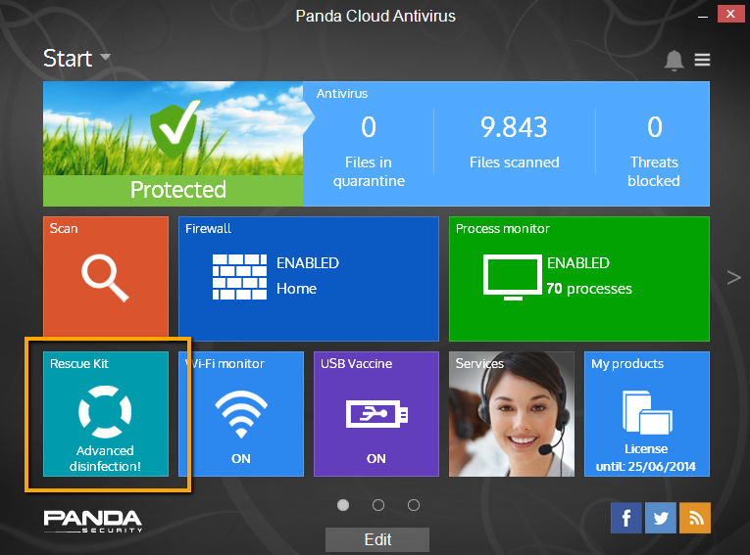
Task: Click the Files in quarantine label
Action: [369, 171]
